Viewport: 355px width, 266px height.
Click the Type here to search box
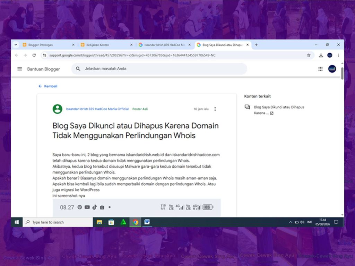(x=58, y=222)
